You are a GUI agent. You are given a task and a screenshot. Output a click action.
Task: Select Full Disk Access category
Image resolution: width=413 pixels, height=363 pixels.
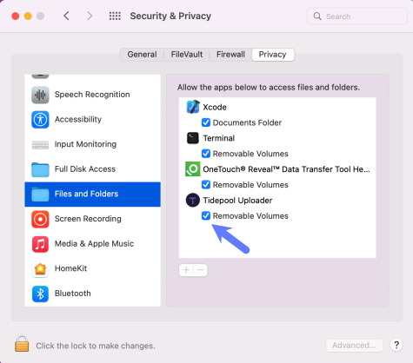click(x=93, y=169)
